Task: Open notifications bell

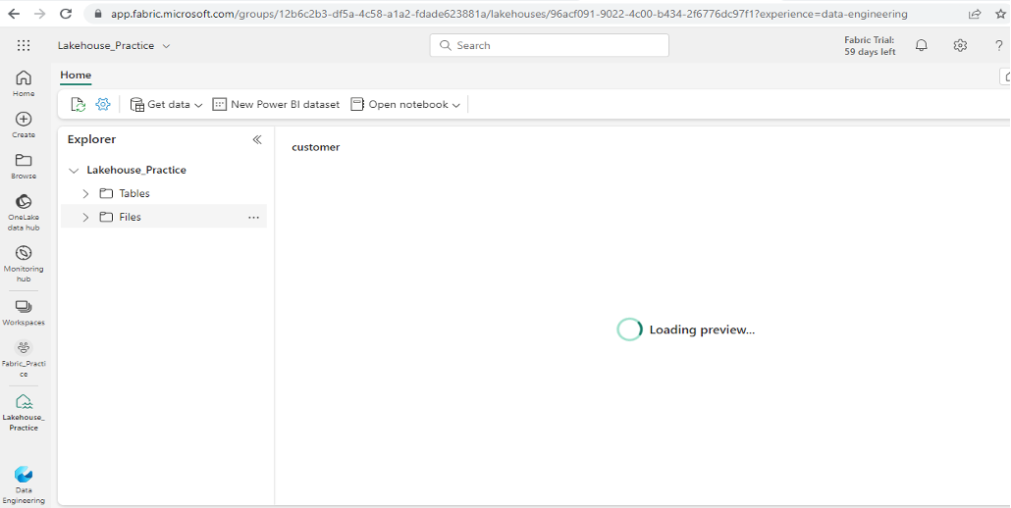Action: [x=922, y=45]
